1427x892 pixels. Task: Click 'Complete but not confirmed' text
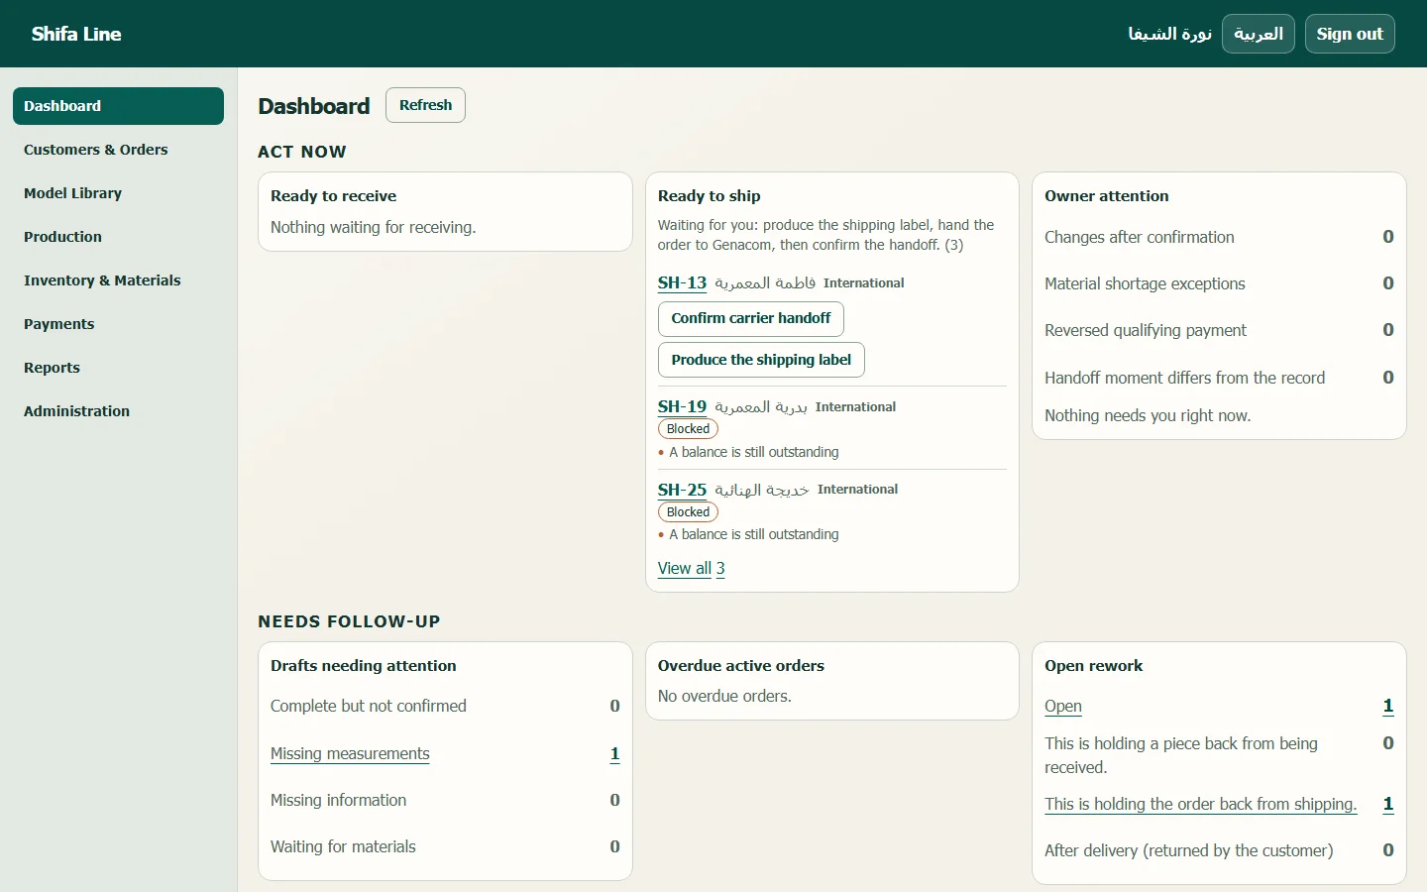click(x=369, y=706)
